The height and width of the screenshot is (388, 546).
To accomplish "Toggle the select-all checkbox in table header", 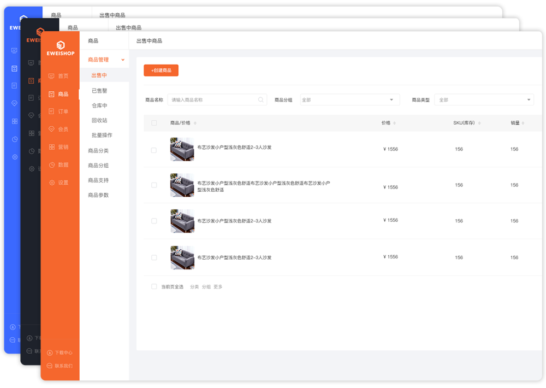I will [x=154, y=123].
